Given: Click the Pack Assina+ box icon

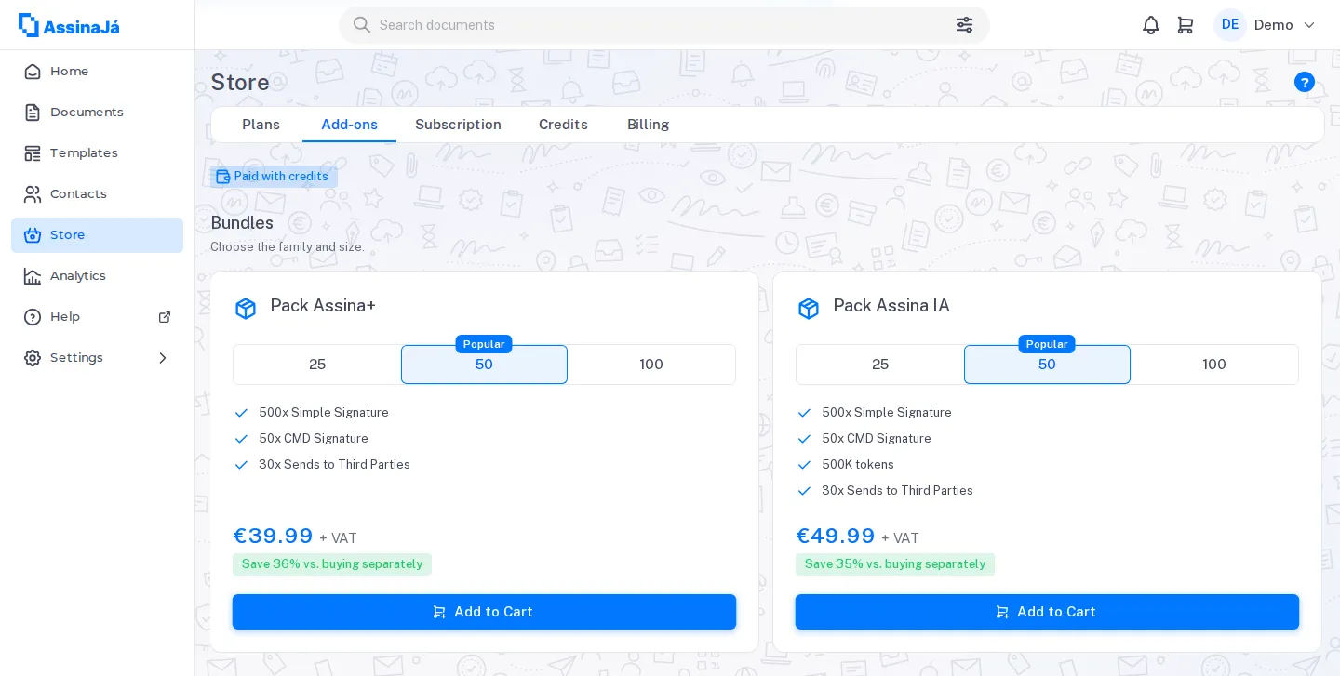Looking at the screenshot, I should click(x=246, y=308).
